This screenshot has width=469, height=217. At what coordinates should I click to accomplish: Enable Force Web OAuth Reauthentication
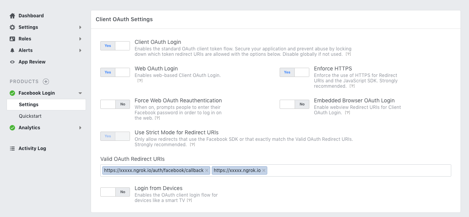[x=115, y=104]
